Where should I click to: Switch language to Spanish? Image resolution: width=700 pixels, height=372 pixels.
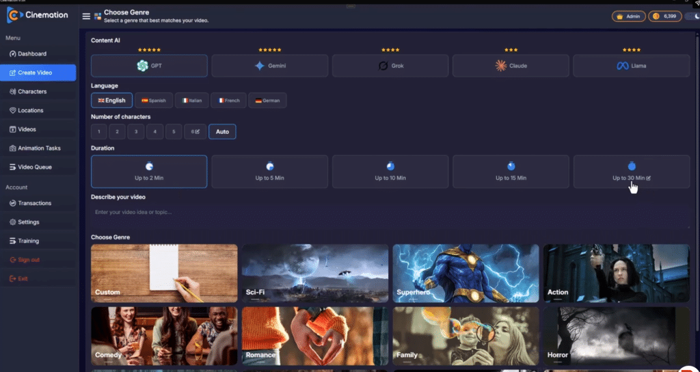[x=153, y=101]
